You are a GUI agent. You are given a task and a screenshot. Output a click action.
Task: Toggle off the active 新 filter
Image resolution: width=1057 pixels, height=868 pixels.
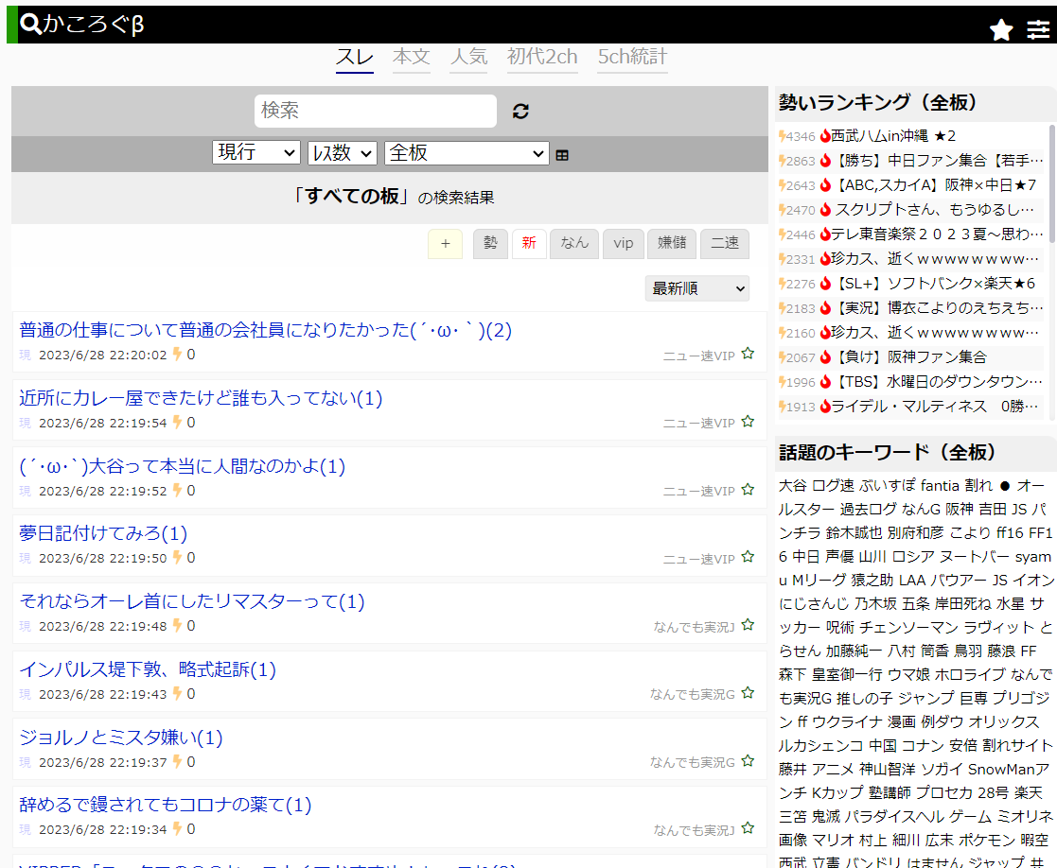[528, 243]
